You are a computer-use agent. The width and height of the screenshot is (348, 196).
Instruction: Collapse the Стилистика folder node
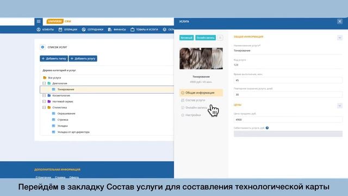44,107
